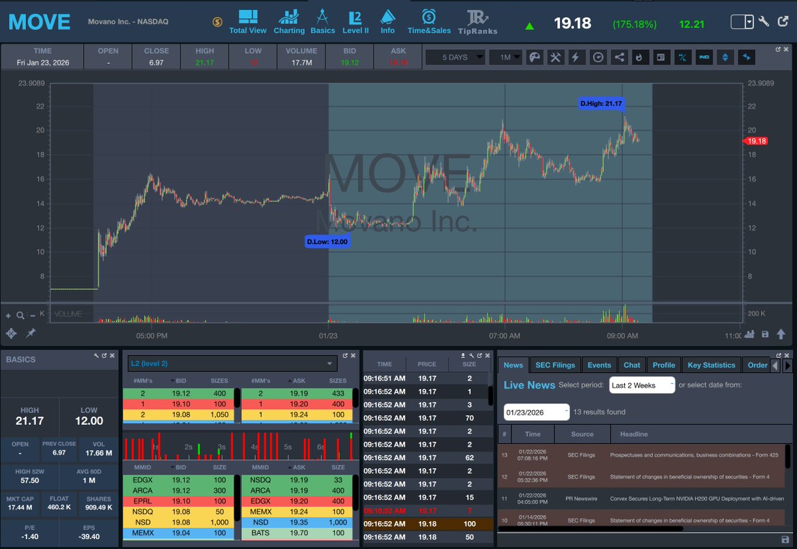Click the chart magnifier zoom icon
Screen dimensions: 797x549
coord(21,315)
